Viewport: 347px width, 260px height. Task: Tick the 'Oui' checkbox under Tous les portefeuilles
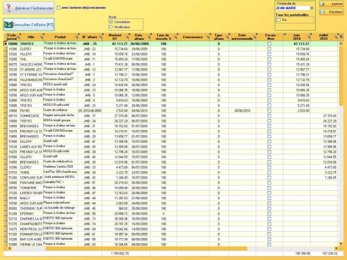(279, 20)
